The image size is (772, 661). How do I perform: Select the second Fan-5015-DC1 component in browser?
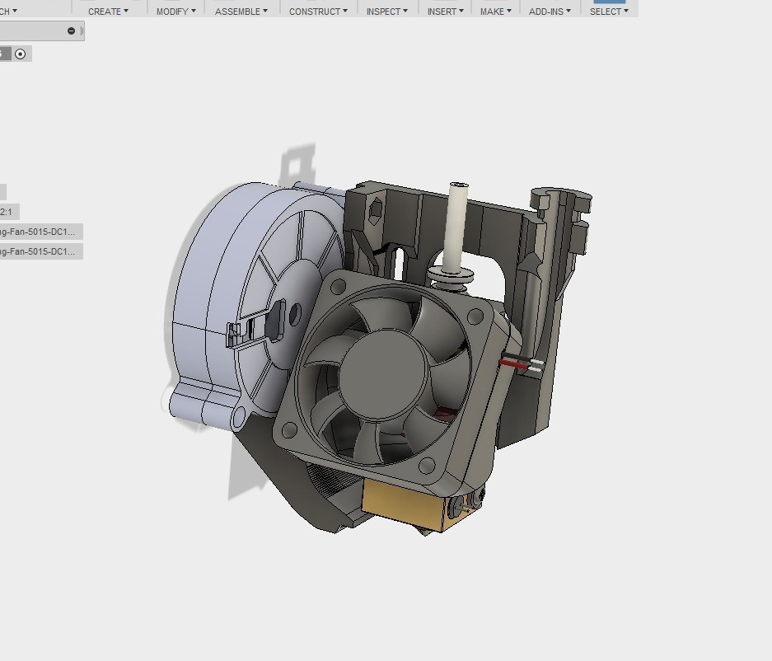point(41,251)
